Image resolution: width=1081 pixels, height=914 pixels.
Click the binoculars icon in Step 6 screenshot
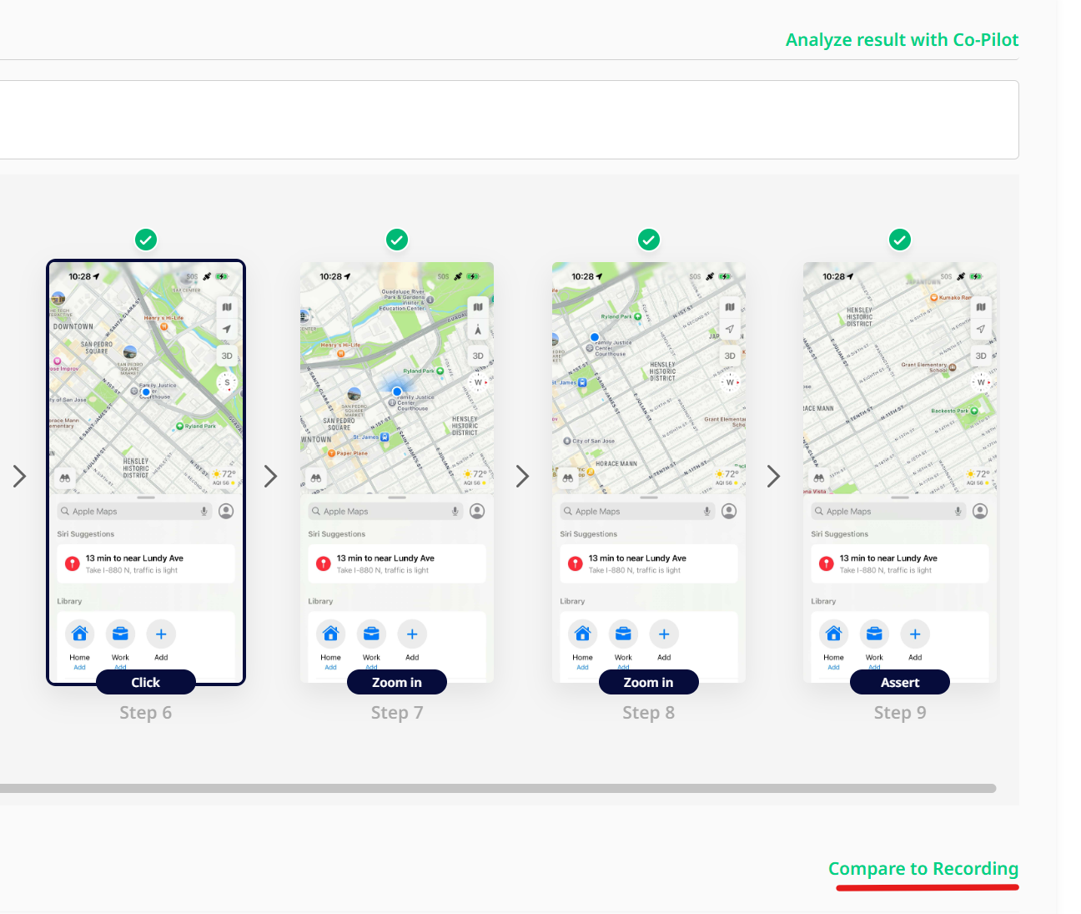tap(65, 478)
